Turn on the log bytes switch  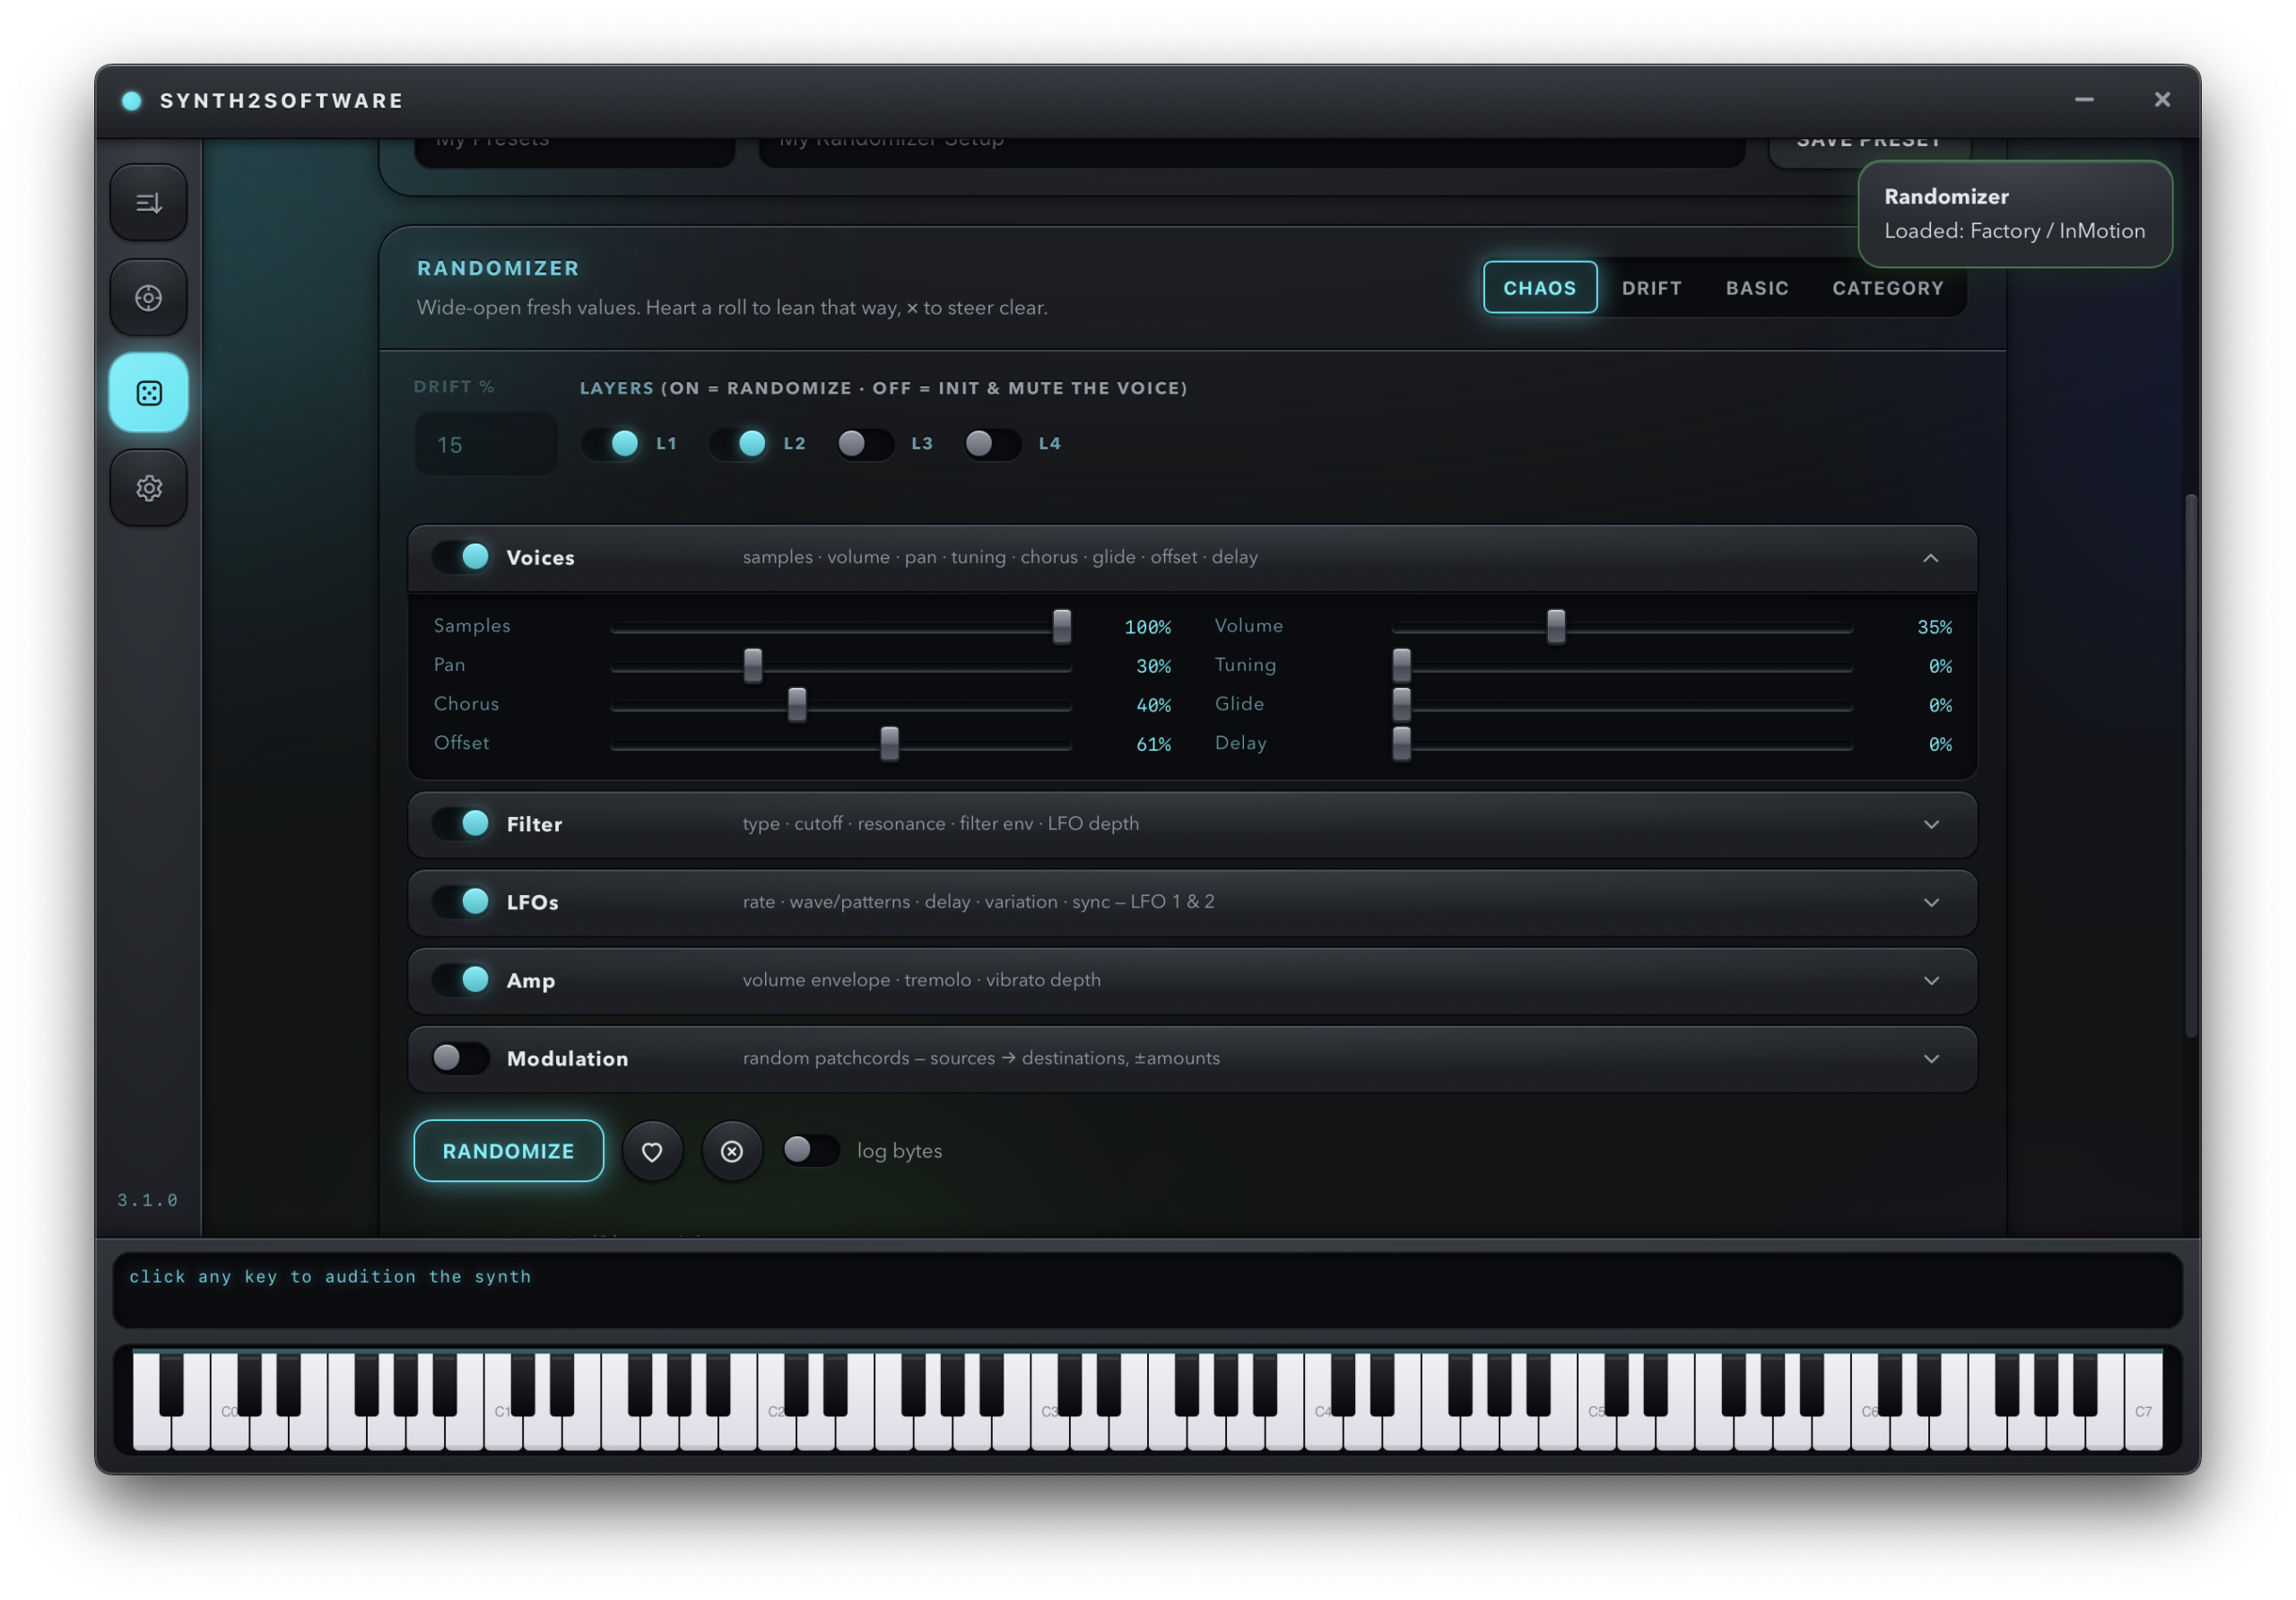811,1151
